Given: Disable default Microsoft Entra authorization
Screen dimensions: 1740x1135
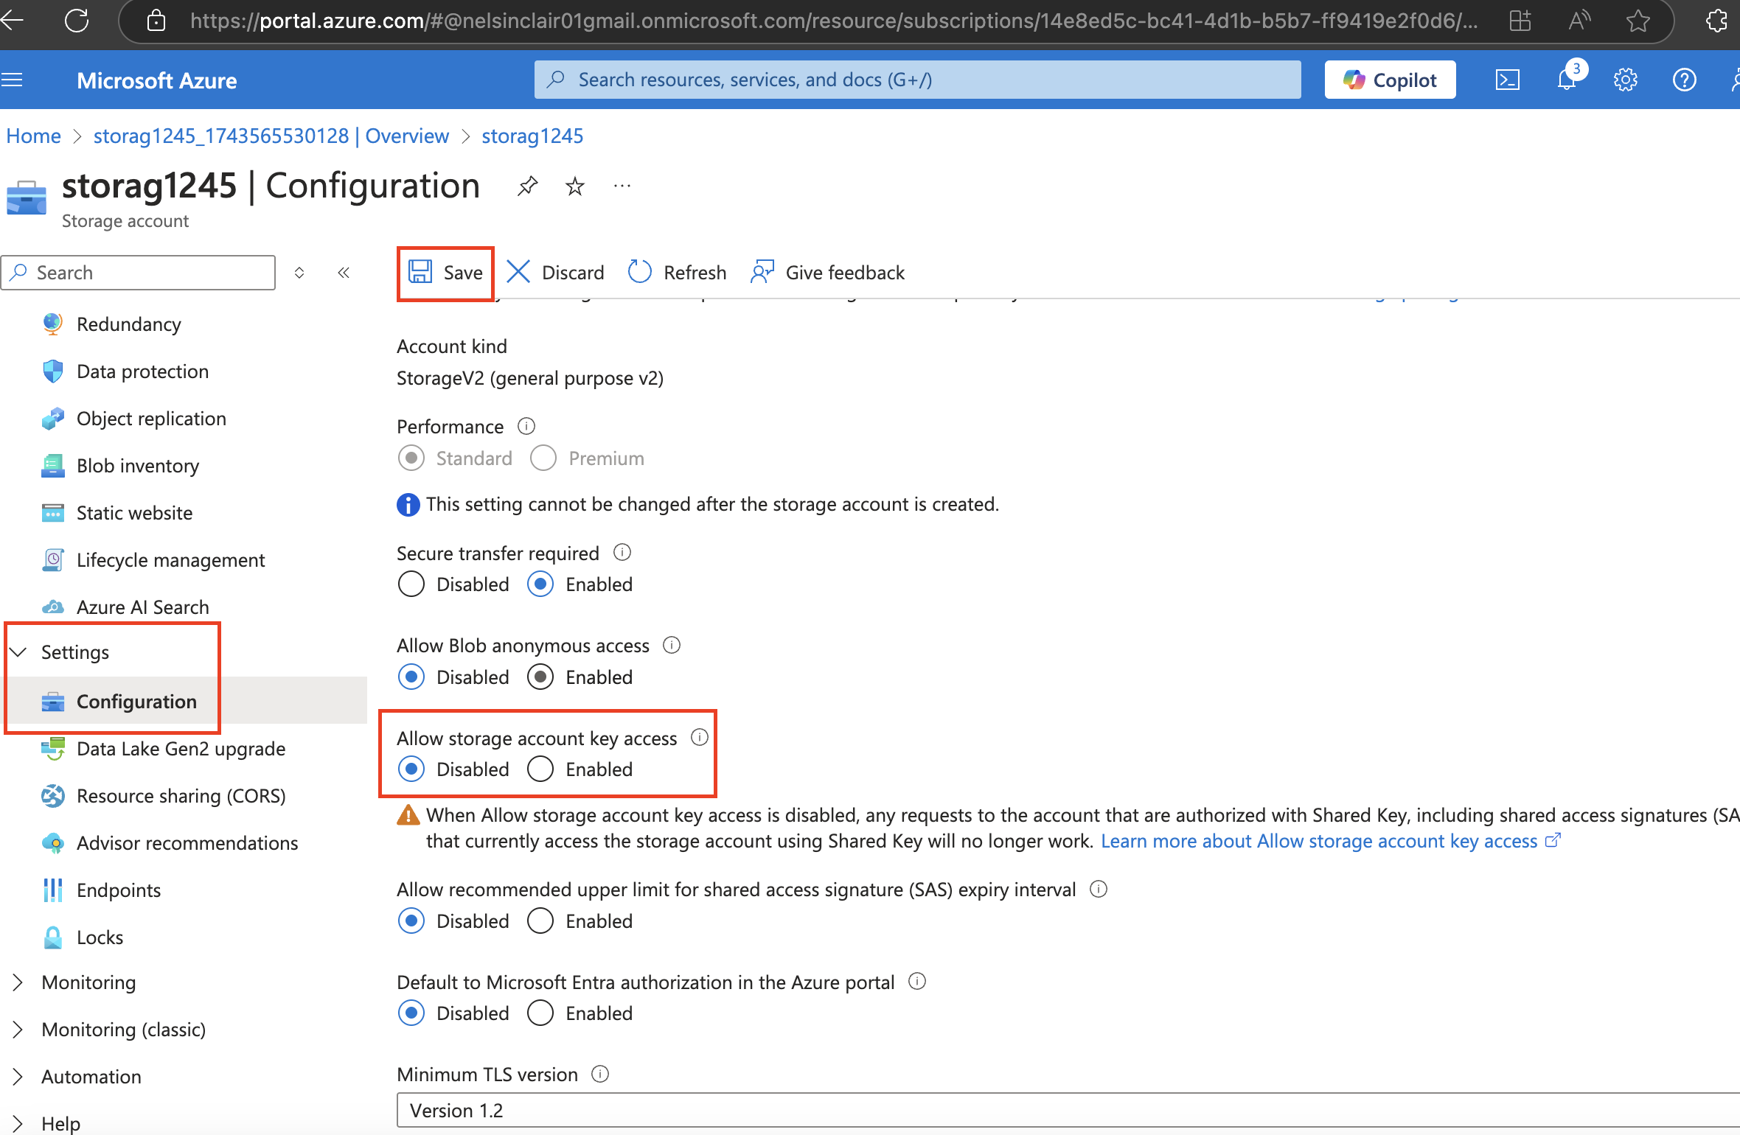Looking at the screenshot, I should tap(411, 1013).
